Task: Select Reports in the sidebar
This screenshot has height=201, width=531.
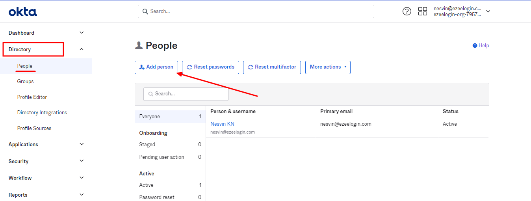Action: click(18, 195)
